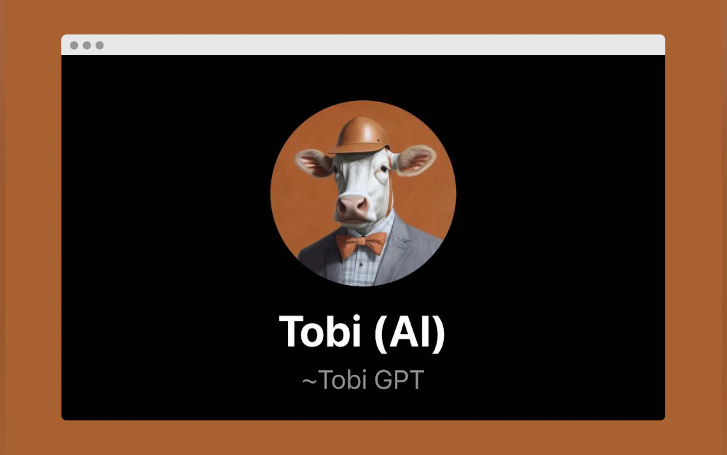This screenshot has width=727, height=455.
Task: Click the gray suit jacket lapel
Action: 397,250
